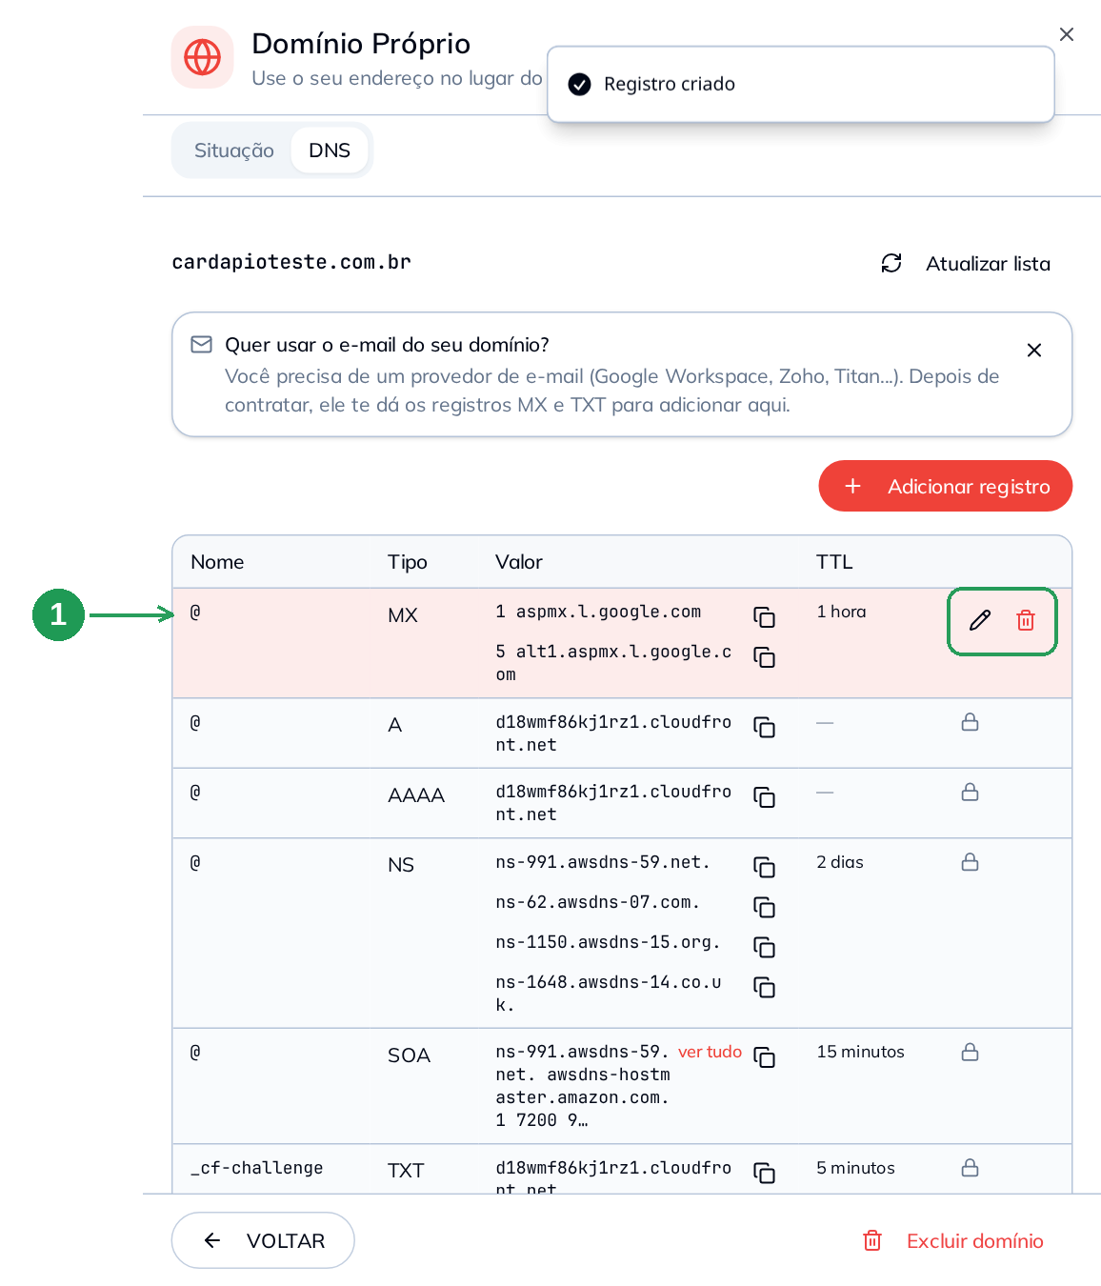Click 'Quer usar o e-mail do seu domínio?' heading

(x=387, y=345)
